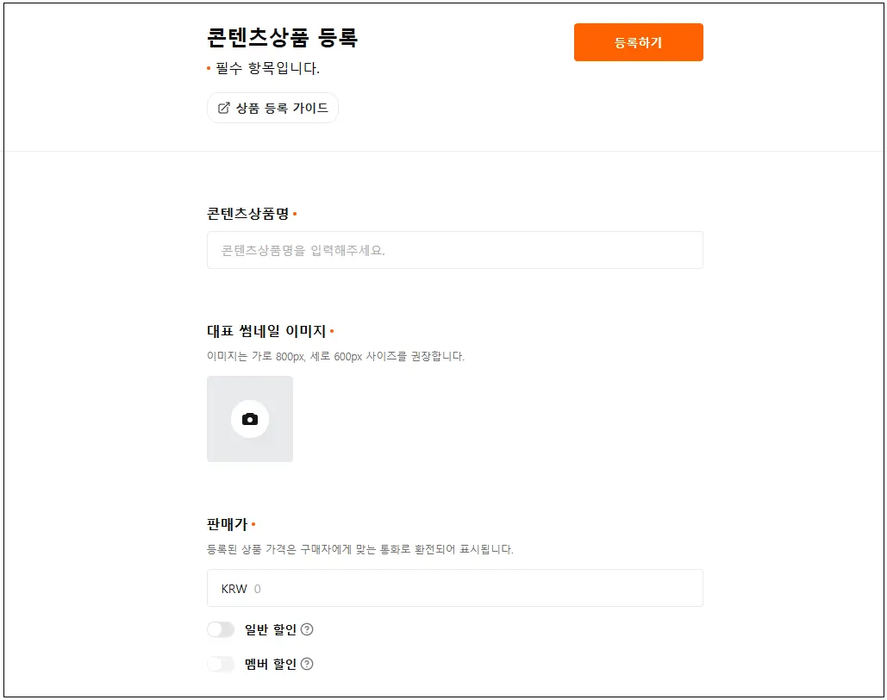Click the currency conversion hint under 판매가
The height and width of the screenshot is (700, 887).
(x=359, y=549)
